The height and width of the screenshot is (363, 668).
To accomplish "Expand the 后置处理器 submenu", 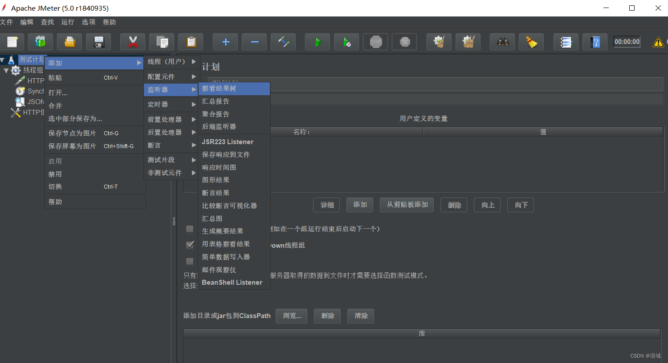I will click(171, 132).
